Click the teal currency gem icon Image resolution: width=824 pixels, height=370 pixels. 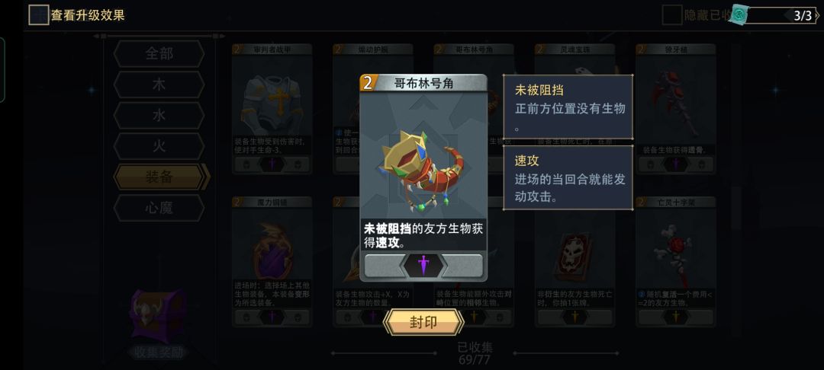coord(739,14)
